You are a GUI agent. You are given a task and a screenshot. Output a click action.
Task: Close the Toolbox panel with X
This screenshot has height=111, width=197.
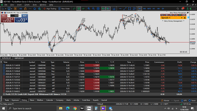(1, 62)
